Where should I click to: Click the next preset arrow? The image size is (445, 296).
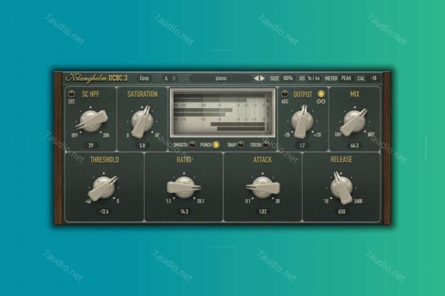(x=263, y=78)
